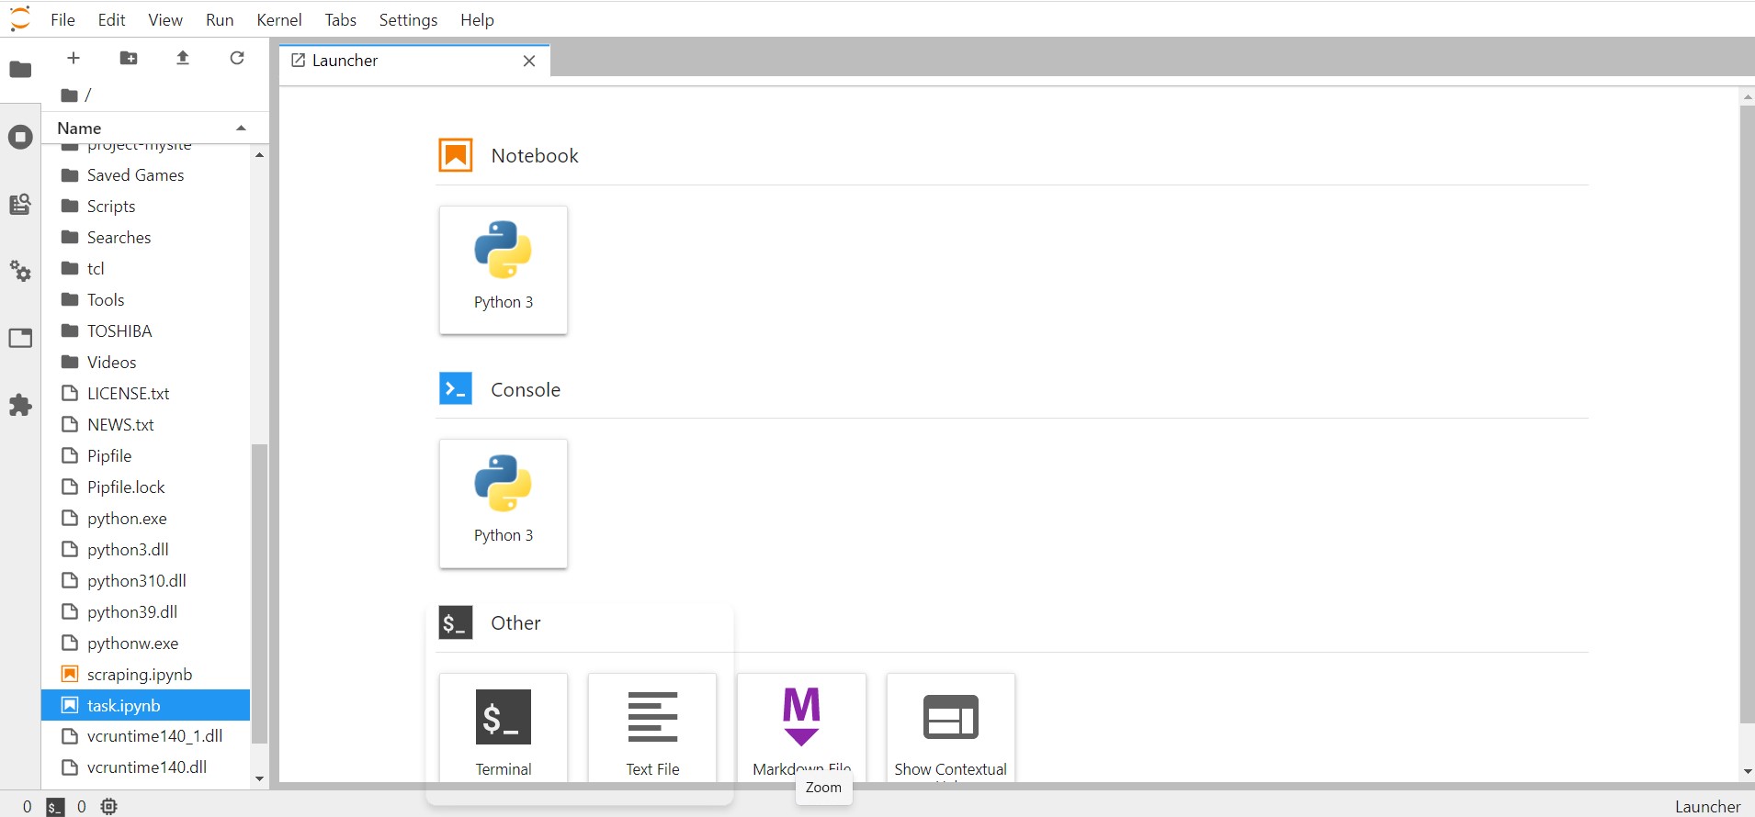Image resolution: width=1755 pixels, height=817 pixels.
Task: Open the Settings menu
Action: pyautogui.click(x=408, y=19)
